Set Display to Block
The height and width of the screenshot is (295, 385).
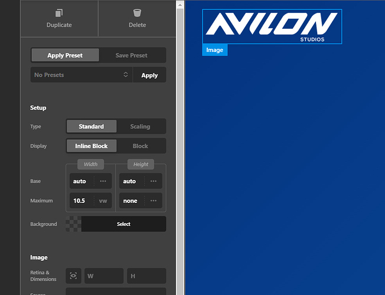pos(140,146)
